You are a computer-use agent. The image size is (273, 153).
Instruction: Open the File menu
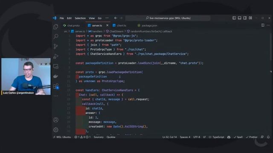click(61, 18)
